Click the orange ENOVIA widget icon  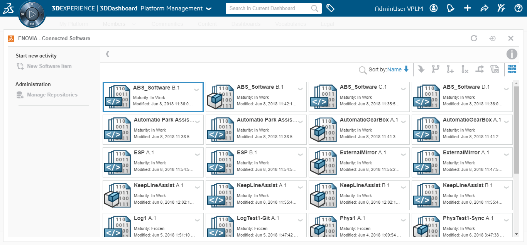pyautogui.click(x=11, y=38)
